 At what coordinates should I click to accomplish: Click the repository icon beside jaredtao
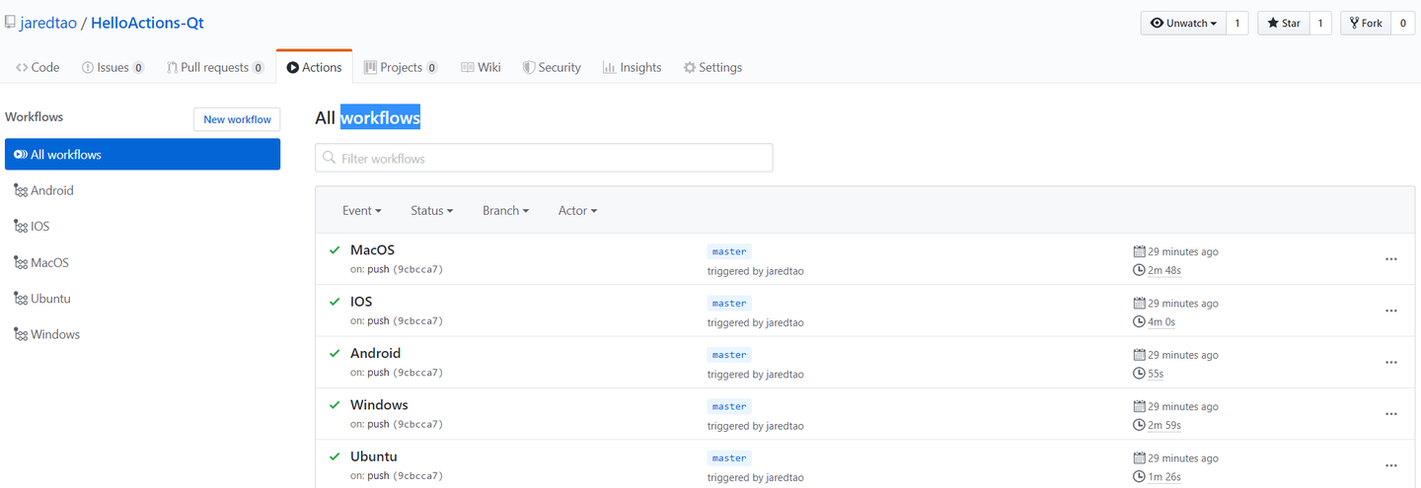point(10,23)
